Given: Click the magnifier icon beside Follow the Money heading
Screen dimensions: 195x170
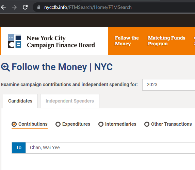Looking at the screenshot, I should tap(5, 67).
